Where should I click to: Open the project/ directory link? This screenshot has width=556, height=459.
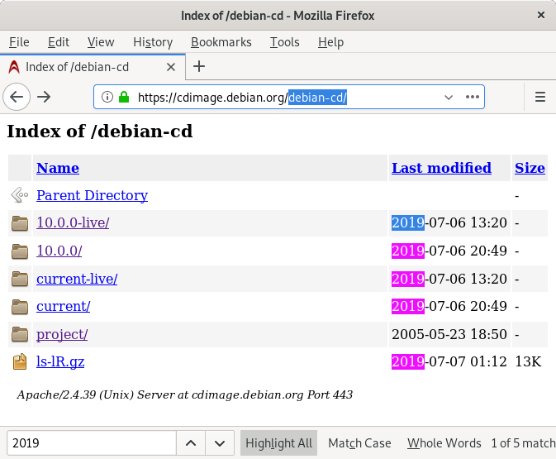coord(62,334)
